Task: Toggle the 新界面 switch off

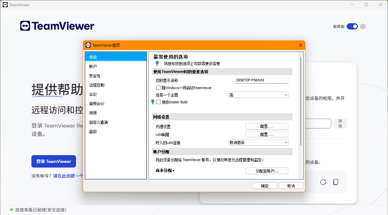Action: [x=352, y=26]
